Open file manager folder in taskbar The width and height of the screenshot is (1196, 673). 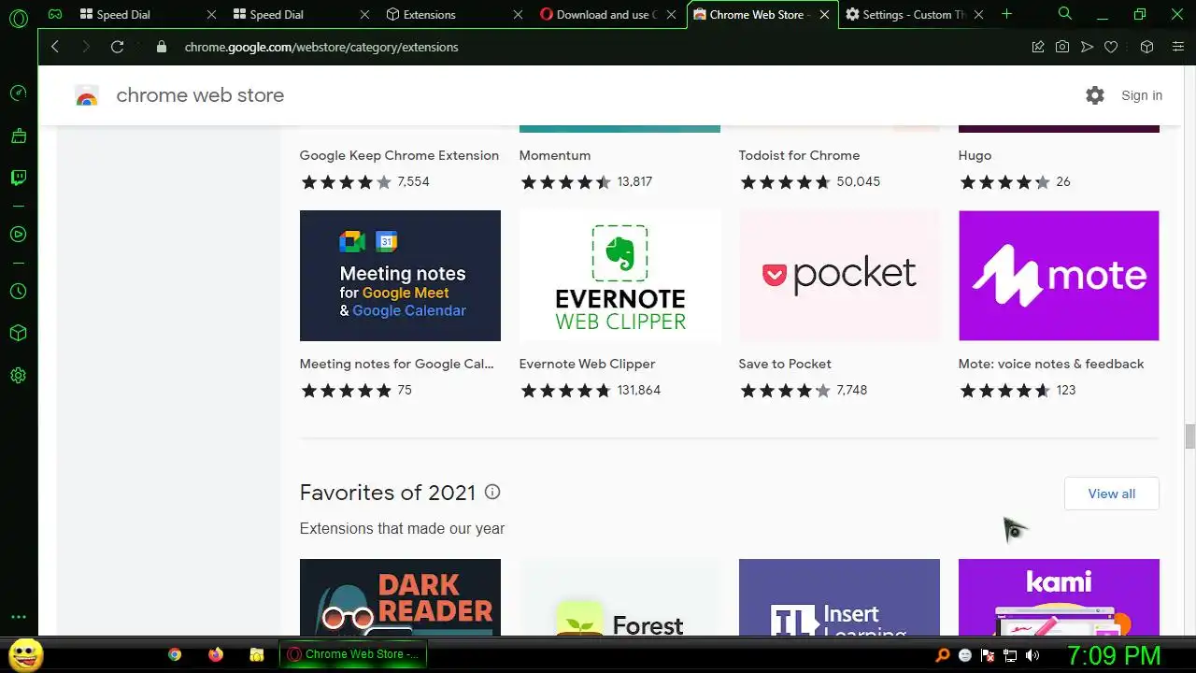[257, 654]
